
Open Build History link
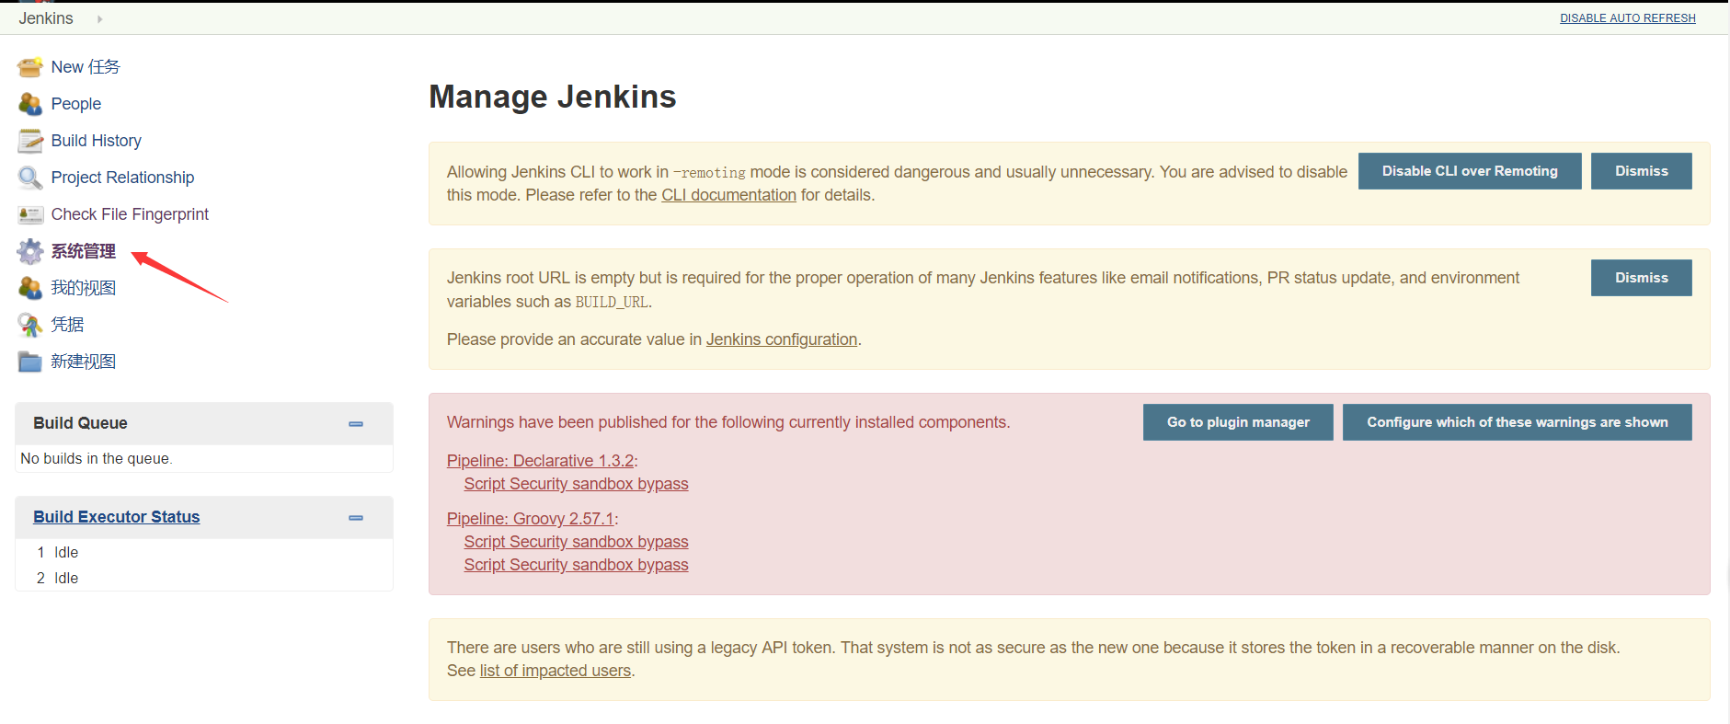point(97,141)
